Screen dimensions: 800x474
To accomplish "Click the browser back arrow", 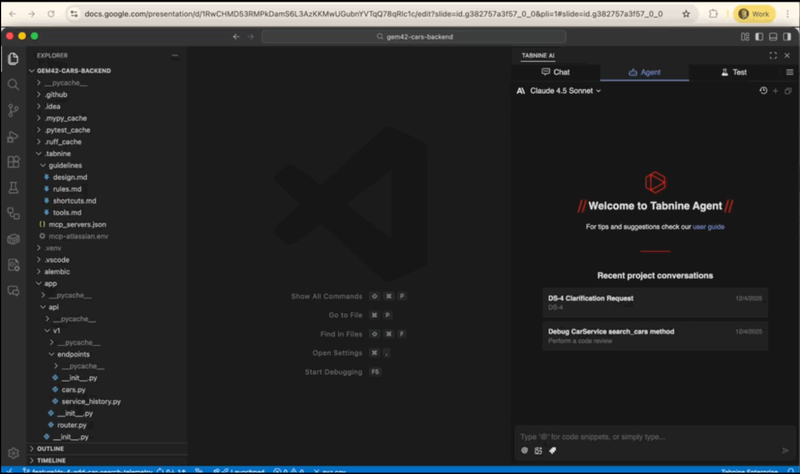I will tap(13, 14).
